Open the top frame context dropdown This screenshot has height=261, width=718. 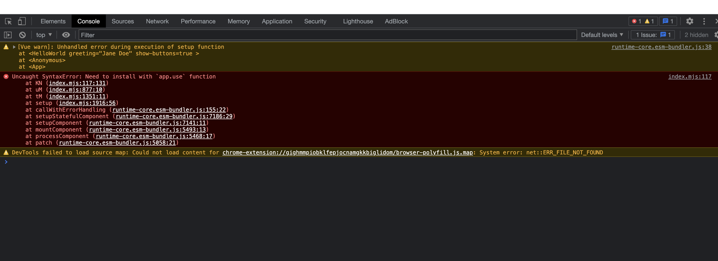[x=43, y=35]
